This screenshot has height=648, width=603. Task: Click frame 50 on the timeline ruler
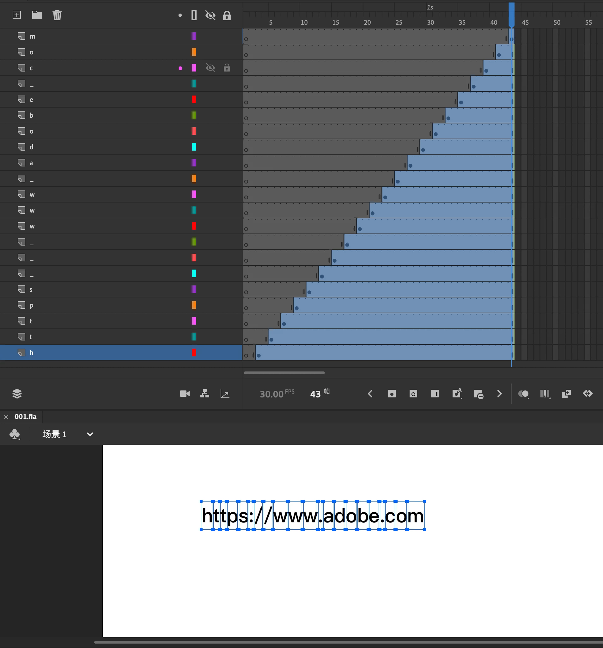557,22
